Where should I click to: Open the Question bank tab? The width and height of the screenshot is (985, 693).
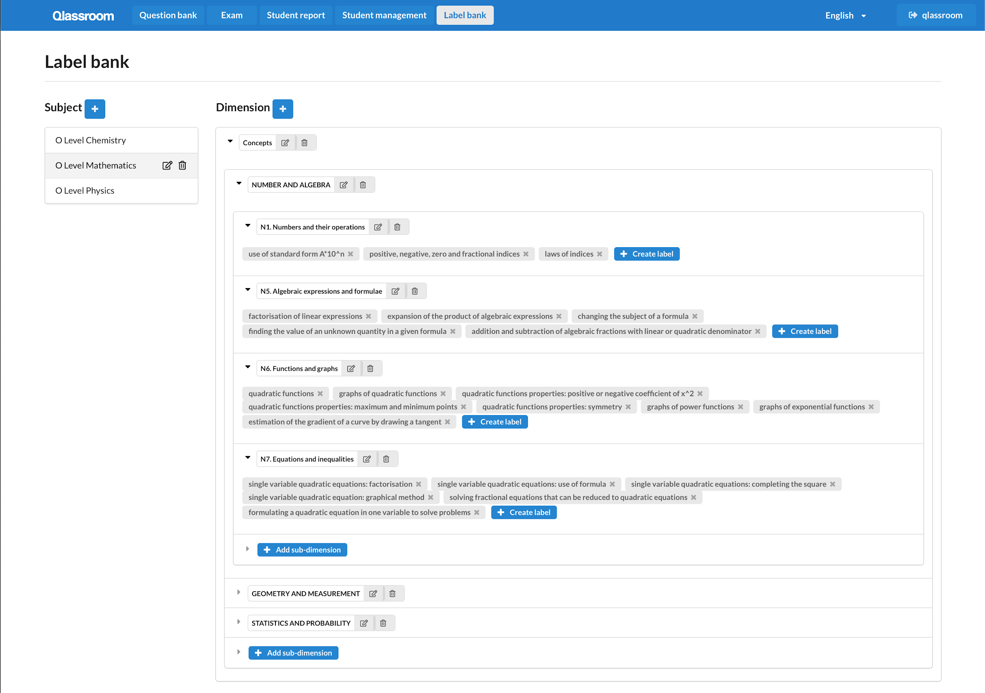pyautogui.click(x=168, y=15)
